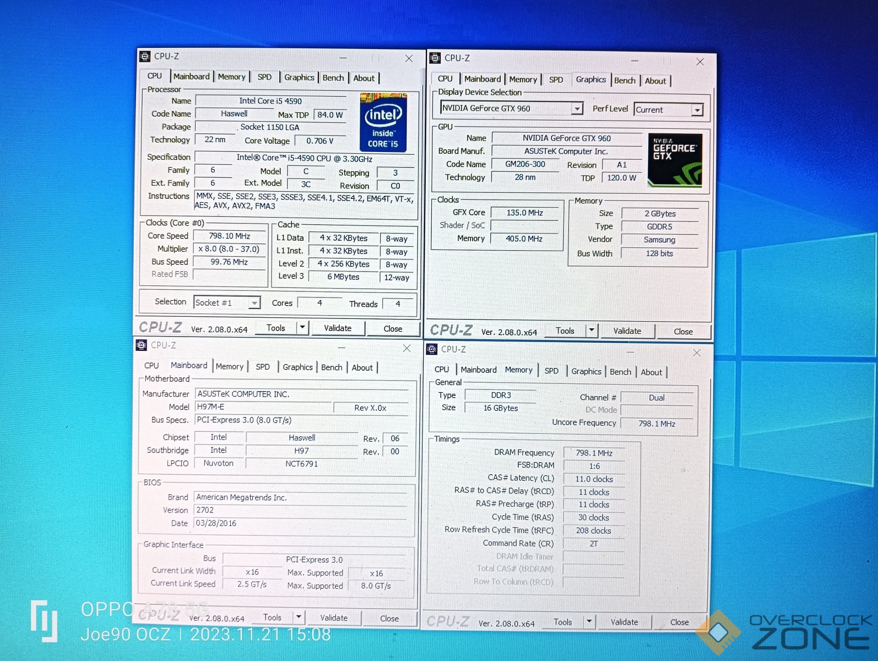The height and width of the screenshot is (661, 878).
Task: Switch to Mainboard tab in processor window
Action: (191, 77)
